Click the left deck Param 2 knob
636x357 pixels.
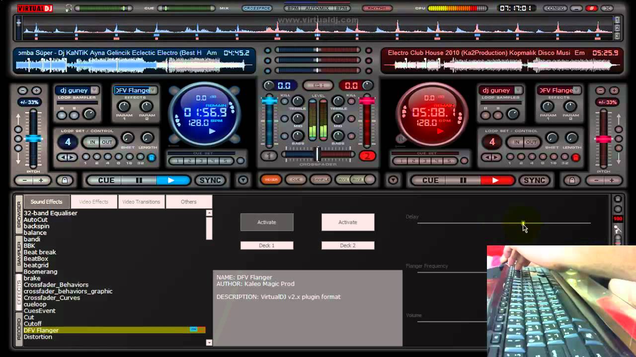coord(147,106)
